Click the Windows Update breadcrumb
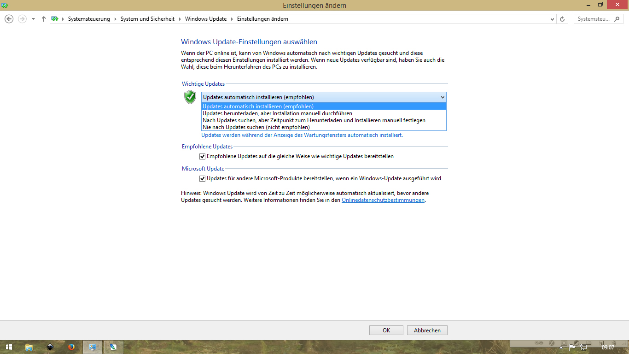 [206, 19]
